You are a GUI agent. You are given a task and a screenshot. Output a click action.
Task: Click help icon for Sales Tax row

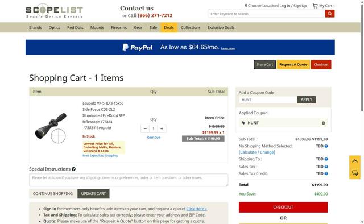coord(326,167)
